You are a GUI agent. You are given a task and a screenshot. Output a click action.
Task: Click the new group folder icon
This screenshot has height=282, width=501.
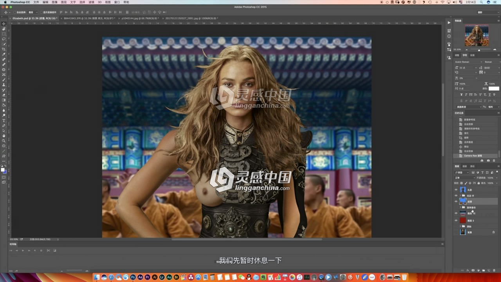(x=483, y=270)
